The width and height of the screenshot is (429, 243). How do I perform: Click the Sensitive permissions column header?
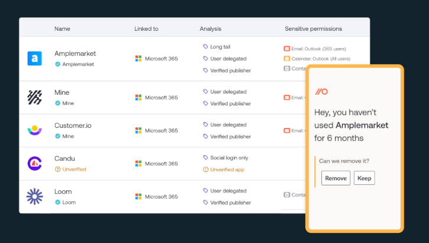(313, 29)
